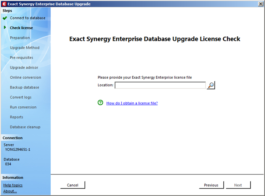
Task: Focus the license file Location field
Action: (x=160, y=85)
